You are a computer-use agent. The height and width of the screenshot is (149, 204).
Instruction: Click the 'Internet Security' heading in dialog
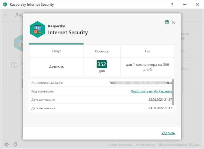tap(68, 32)
